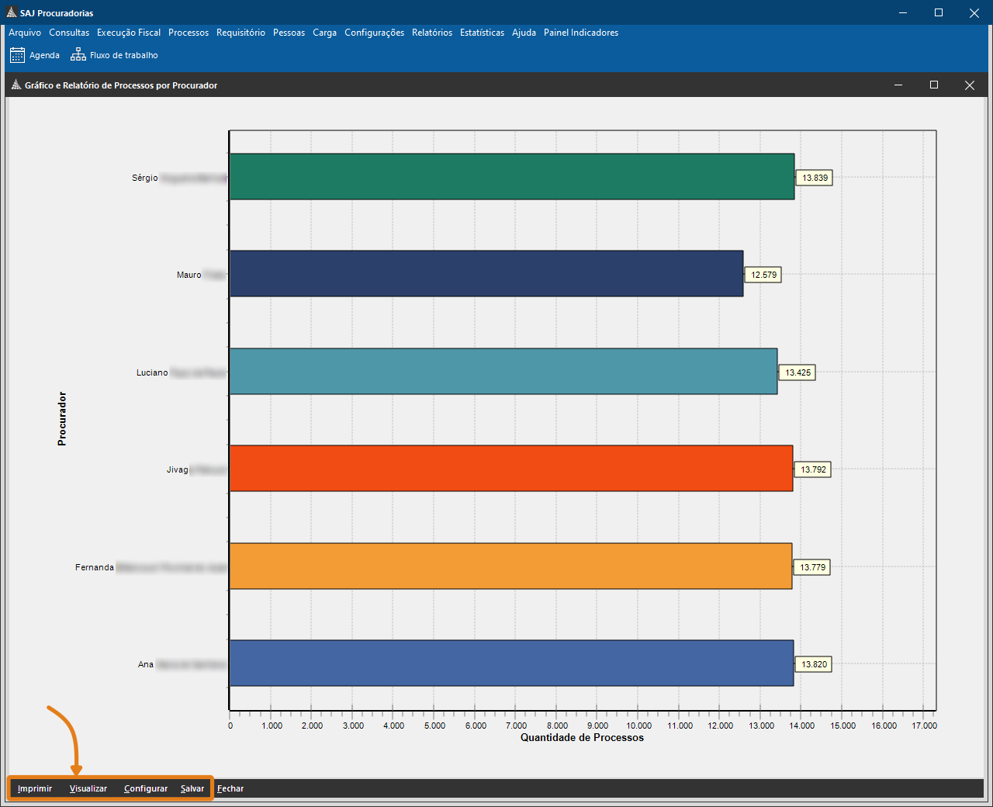Click the Fernanda axis label

[x=95, y=567]
